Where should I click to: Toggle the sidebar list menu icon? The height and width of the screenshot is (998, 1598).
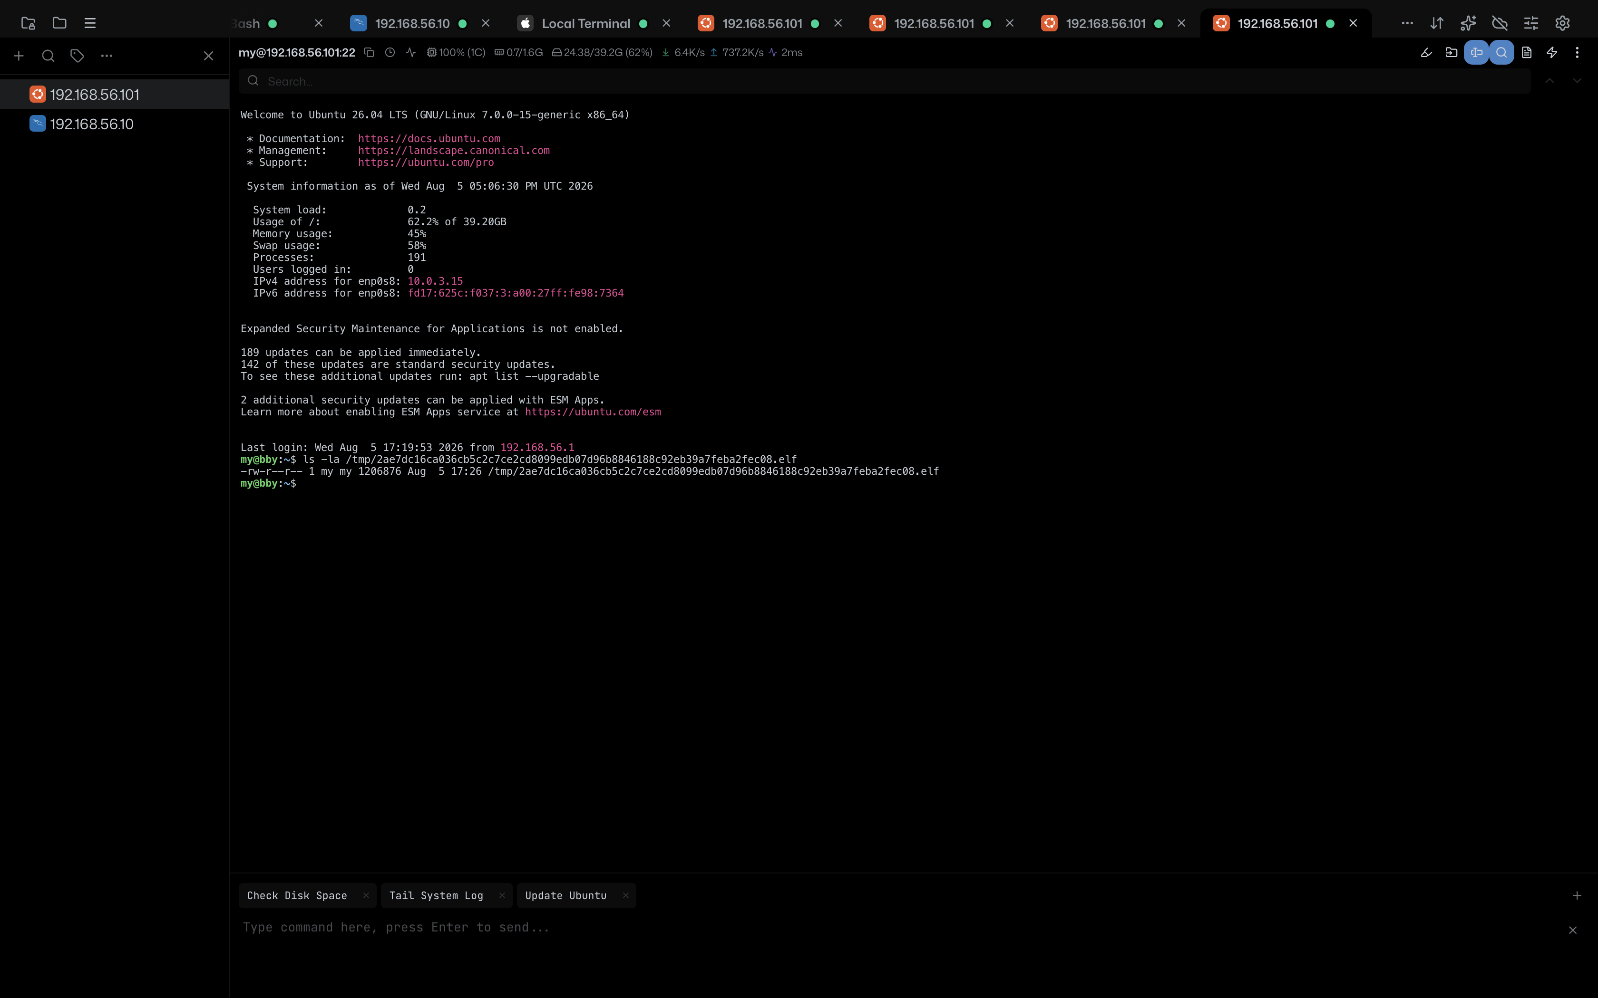coord(90,23)
